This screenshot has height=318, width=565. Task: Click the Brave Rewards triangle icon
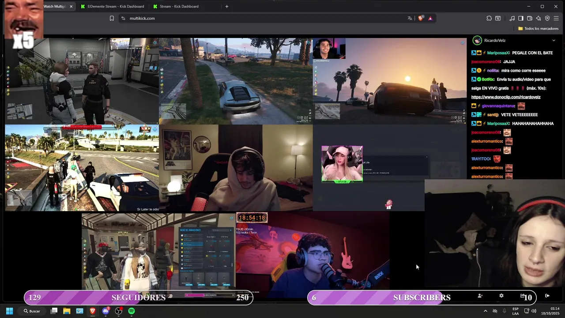430,18
